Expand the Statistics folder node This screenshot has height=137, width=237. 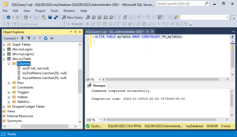(9, 102)
